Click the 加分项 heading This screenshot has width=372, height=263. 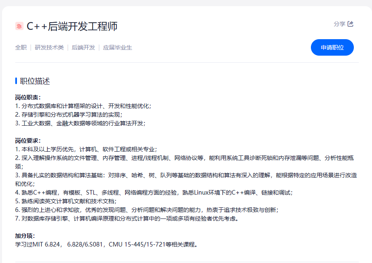pyautogui.click(x=25, y=236)
